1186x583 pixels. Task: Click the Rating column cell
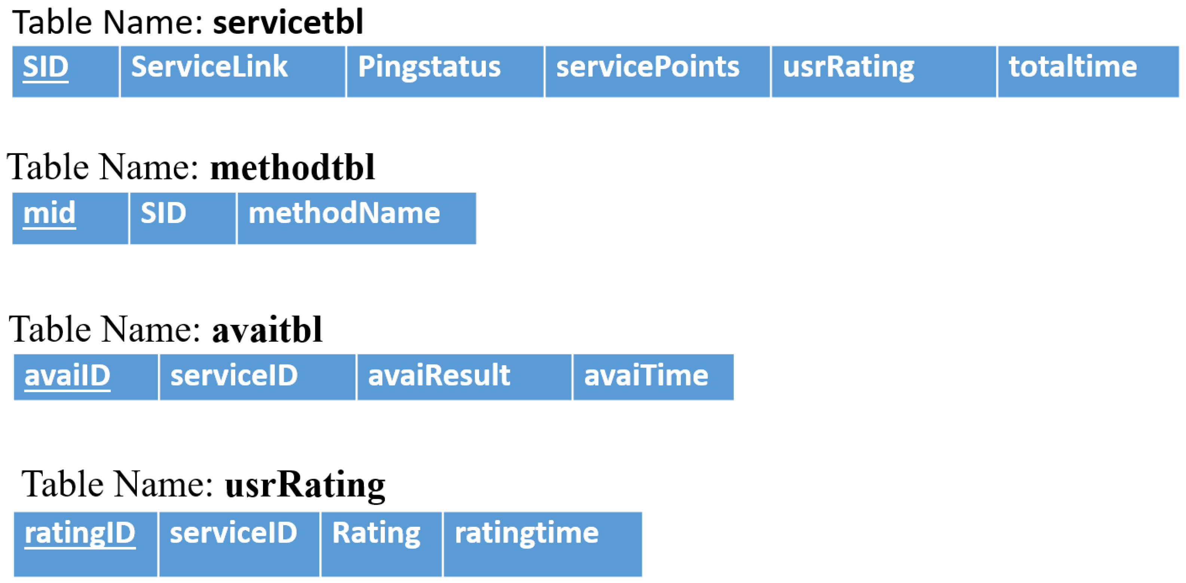(376, 533)
